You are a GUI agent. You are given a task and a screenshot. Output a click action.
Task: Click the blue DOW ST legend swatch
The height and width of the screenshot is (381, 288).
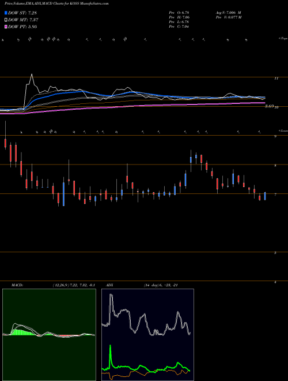[6, 13]
